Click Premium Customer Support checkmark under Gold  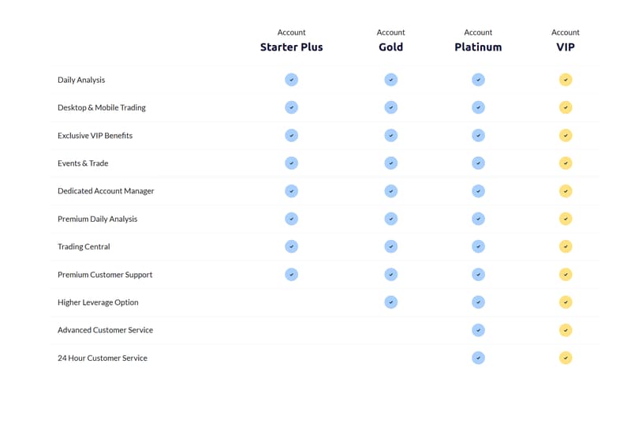390,275
